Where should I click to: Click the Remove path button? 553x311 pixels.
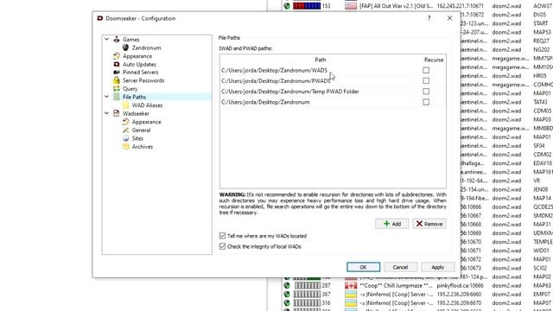(429, 224)
